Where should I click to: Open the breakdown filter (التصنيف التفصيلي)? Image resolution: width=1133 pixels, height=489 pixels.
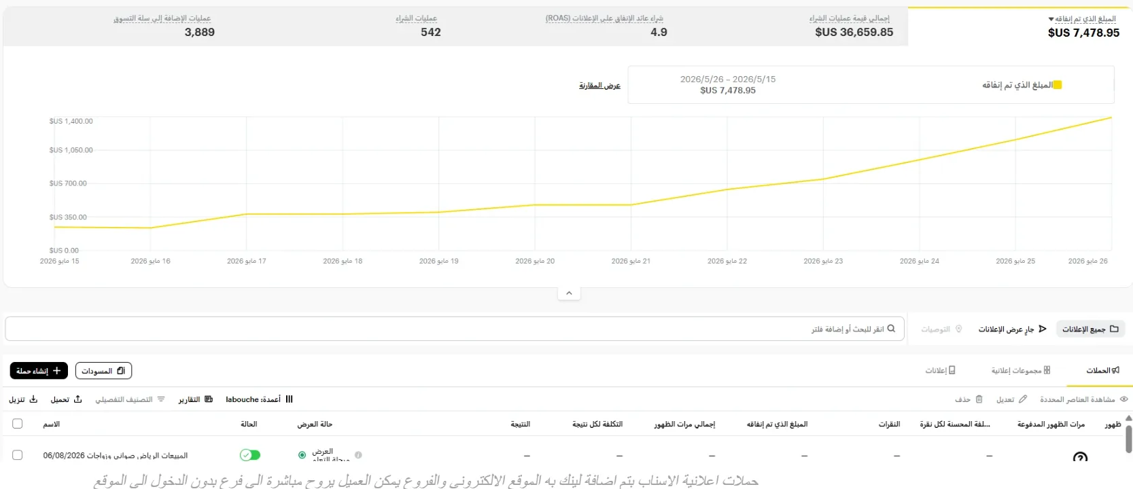tap(130, 399)
